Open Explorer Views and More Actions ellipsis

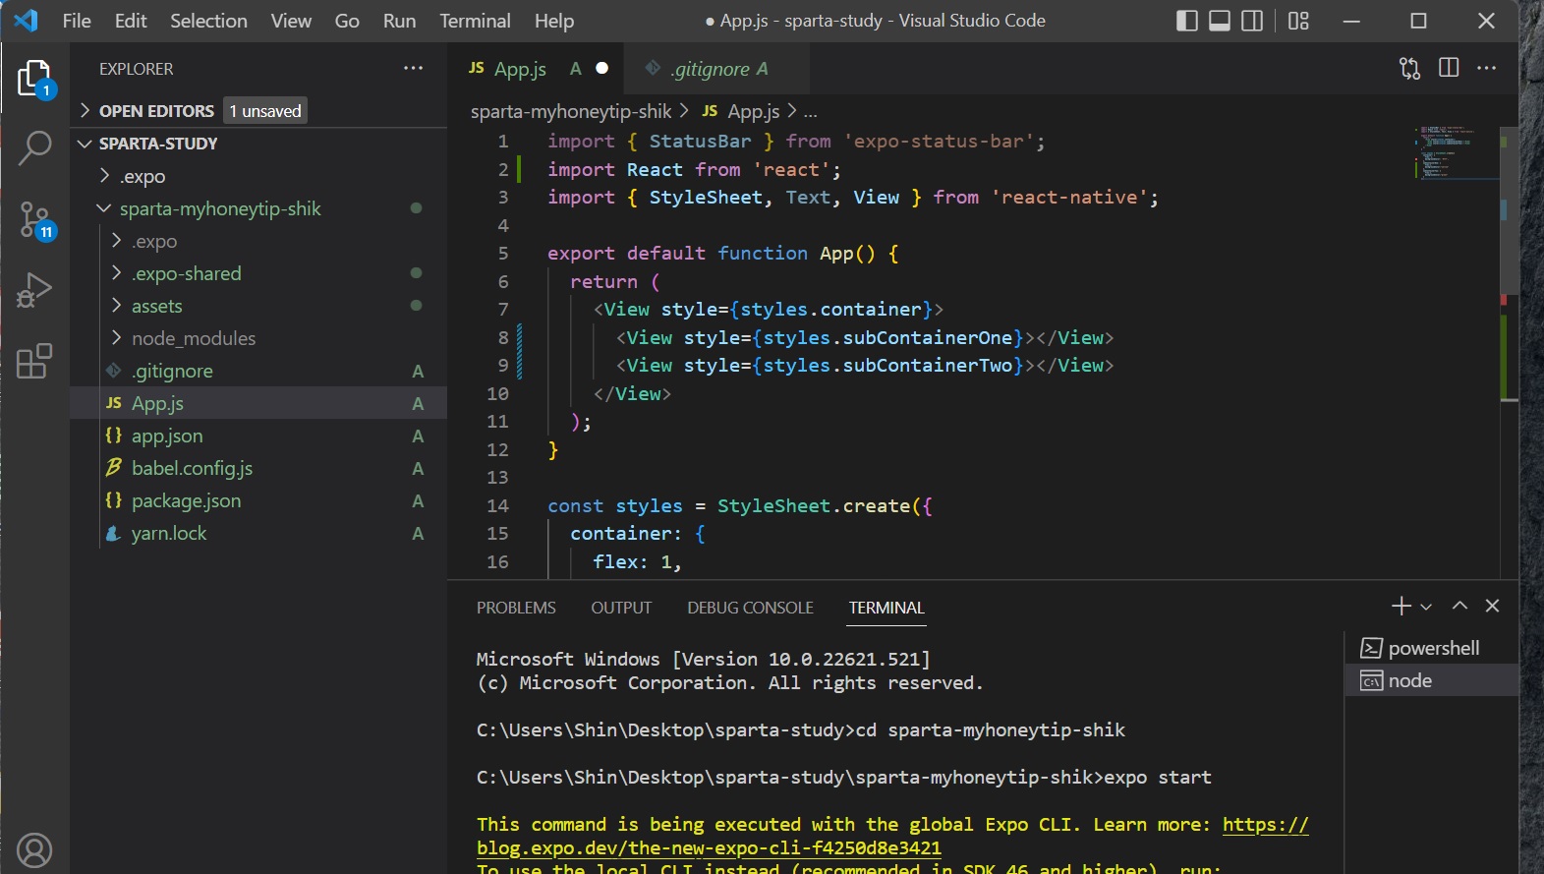413,68
